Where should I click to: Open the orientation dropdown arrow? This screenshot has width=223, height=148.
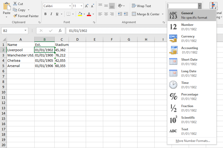coord(124,6)
